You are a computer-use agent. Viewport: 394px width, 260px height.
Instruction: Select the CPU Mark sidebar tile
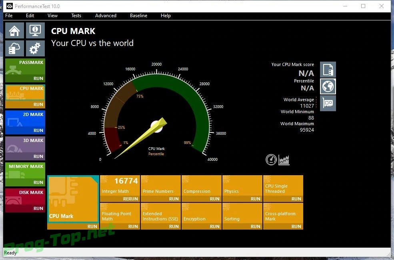25,93
